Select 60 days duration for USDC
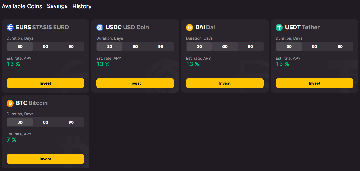Screen dimensions: 360x171 (135, 46)
